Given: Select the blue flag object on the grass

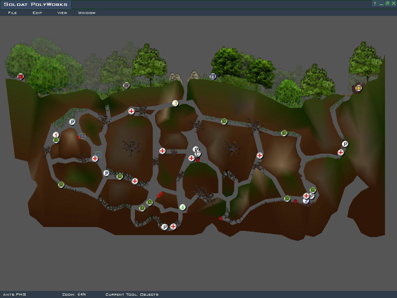Looking at the screenshot, I should 213,76.
